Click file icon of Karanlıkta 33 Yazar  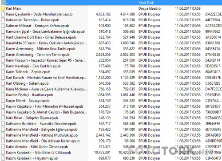tap(3, 43)
